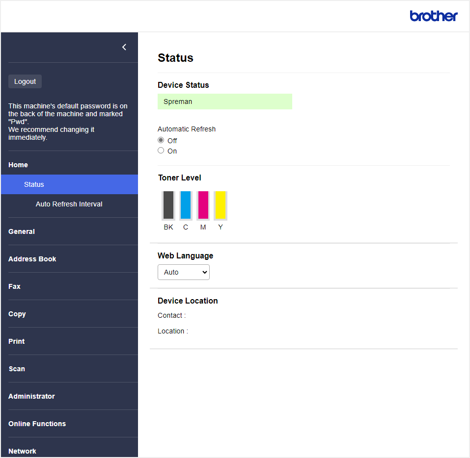Click the Contact label text
This screenshot has height=458, width=470.
tap(172, 315)
